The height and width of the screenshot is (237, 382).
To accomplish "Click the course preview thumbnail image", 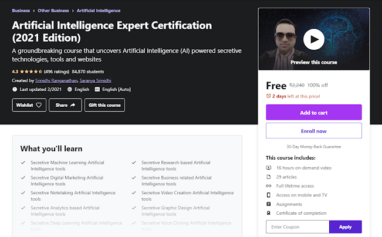I will pos(314,39).
